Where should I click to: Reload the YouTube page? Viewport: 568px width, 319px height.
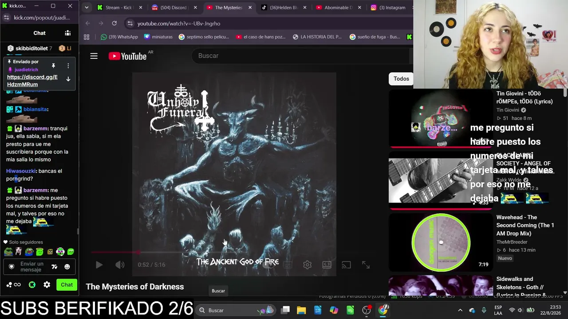pos(114,23)
